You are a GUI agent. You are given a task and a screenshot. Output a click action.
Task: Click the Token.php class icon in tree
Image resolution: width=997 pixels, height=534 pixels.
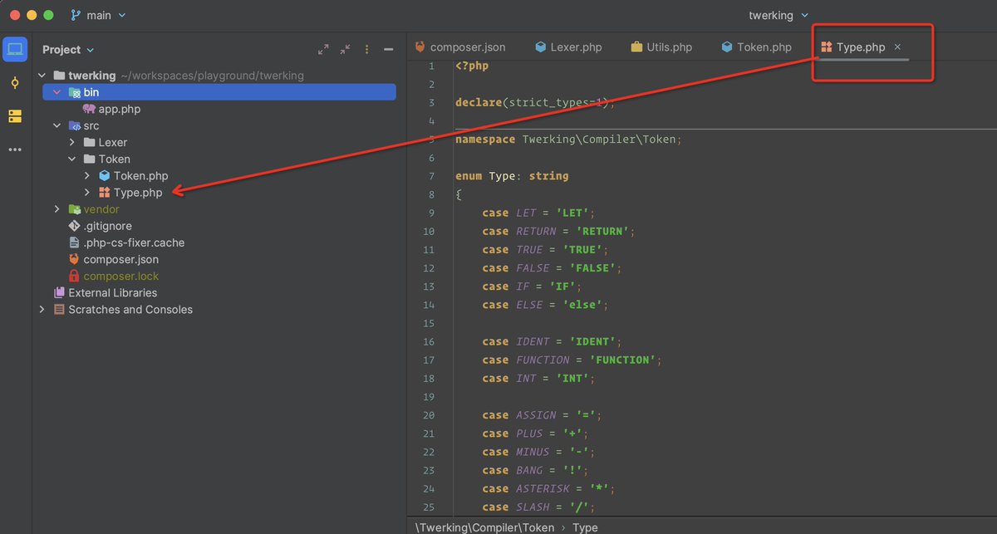[x=105, y=175]
